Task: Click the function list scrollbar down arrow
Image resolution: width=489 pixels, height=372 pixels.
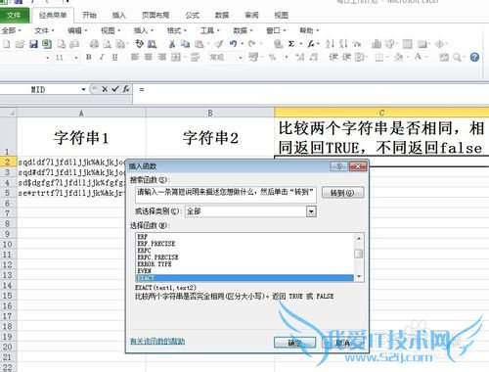Action: point(359,277)
